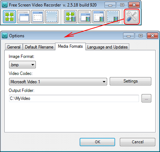Select the Media Formats tab
The height and width of the screenshot is (152, 160).
click(x=70, y=46)
